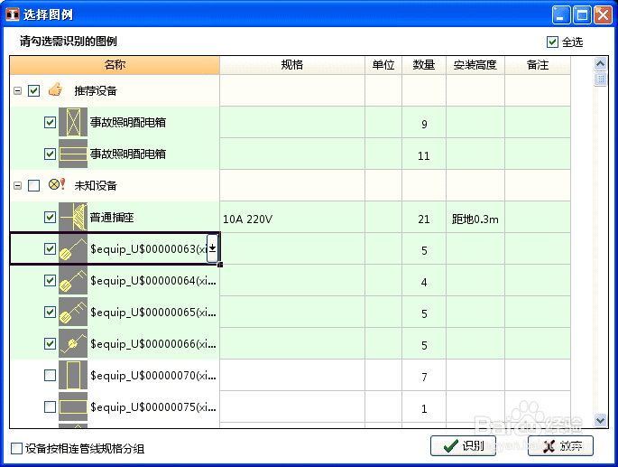Uncheck the $equip_U$00000063 checkbox
This screenshot has height=467, width=618.
pyautogui.click(x=50, y=248)
